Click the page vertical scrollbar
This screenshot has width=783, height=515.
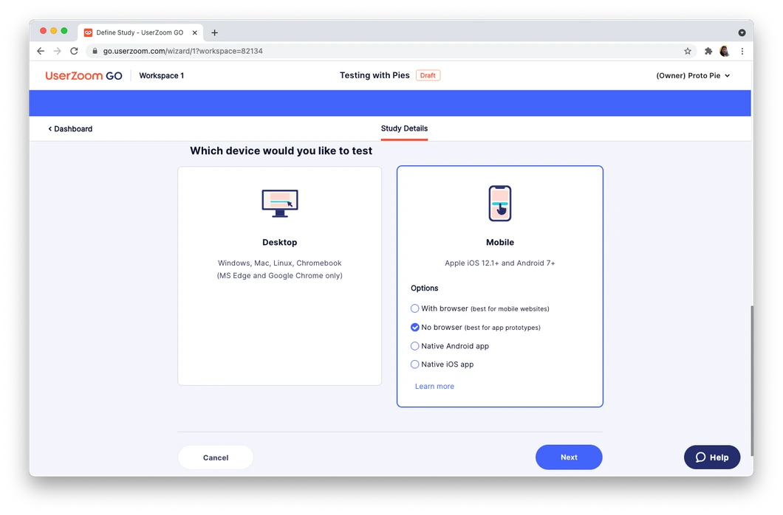[x=751, y=381]
